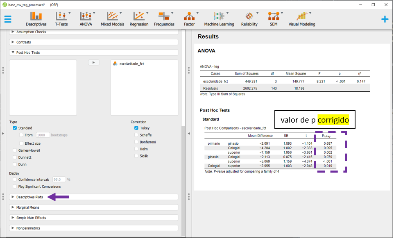
Task: Open the SEM module icon
Action: click(273, 18)
